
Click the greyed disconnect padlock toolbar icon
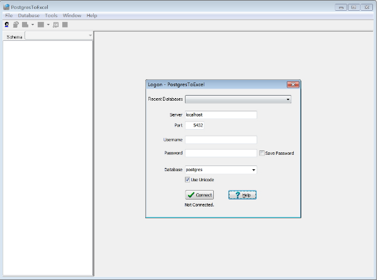click(16, 25)
